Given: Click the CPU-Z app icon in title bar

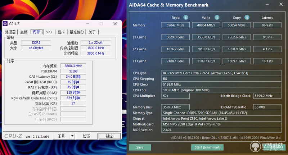Looking at the screenshot, I should click(5, 24).
